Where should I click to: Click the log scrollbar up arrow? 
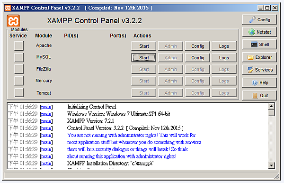(x=271, y=106)
